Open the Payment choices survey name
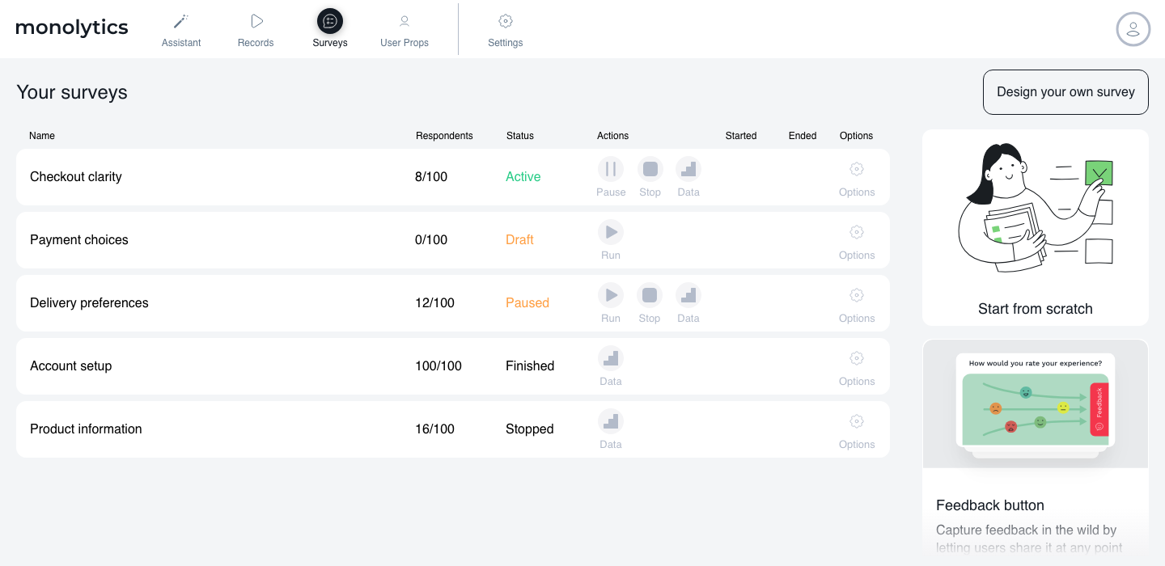 79,239
